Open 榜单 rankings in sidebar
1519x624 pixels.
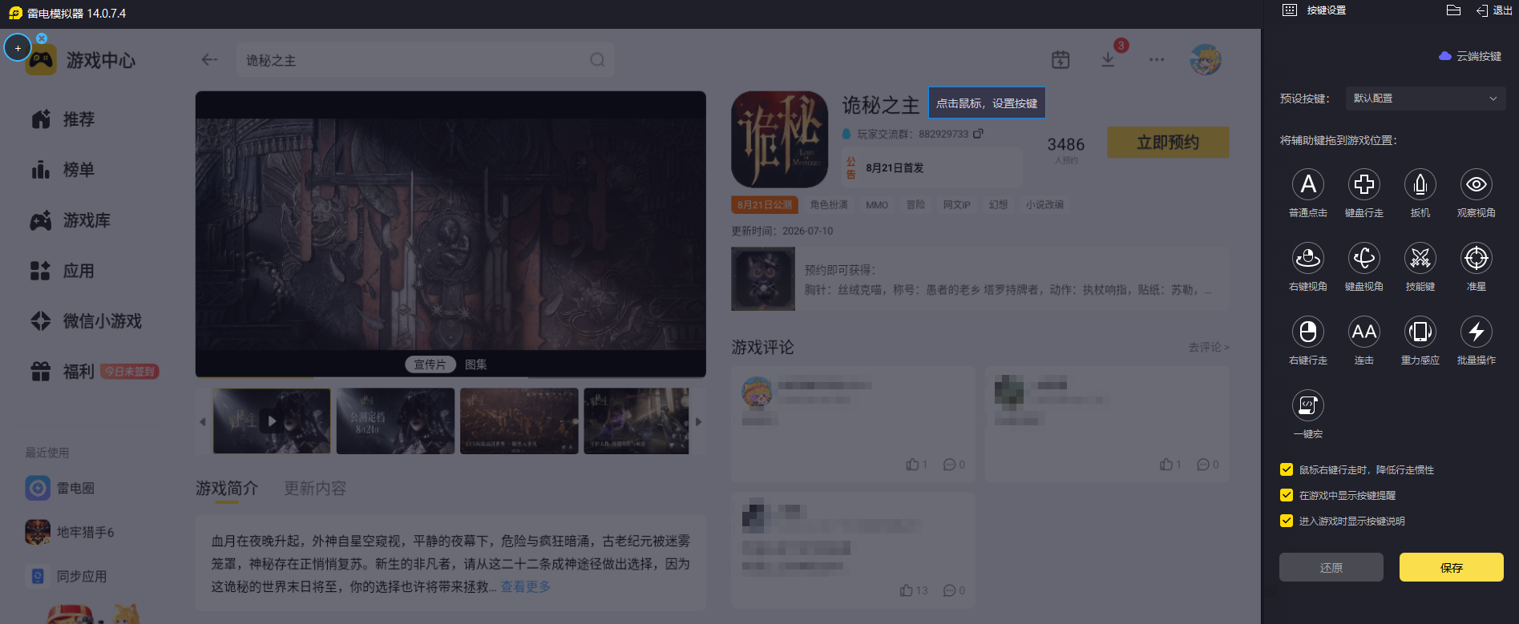click(x=63, y=170)
